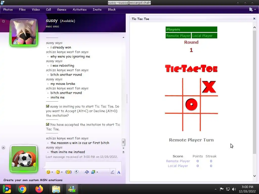Click inside the message input box
Screen dimensions: 259x194
83,165
